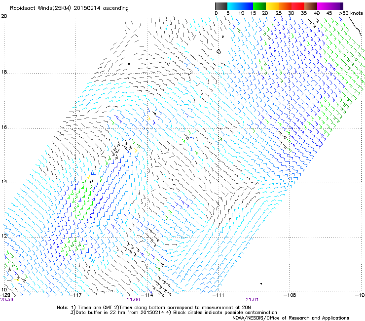
Task: Click the purple '20:59' time stamp
Action: tap(6, 300)
